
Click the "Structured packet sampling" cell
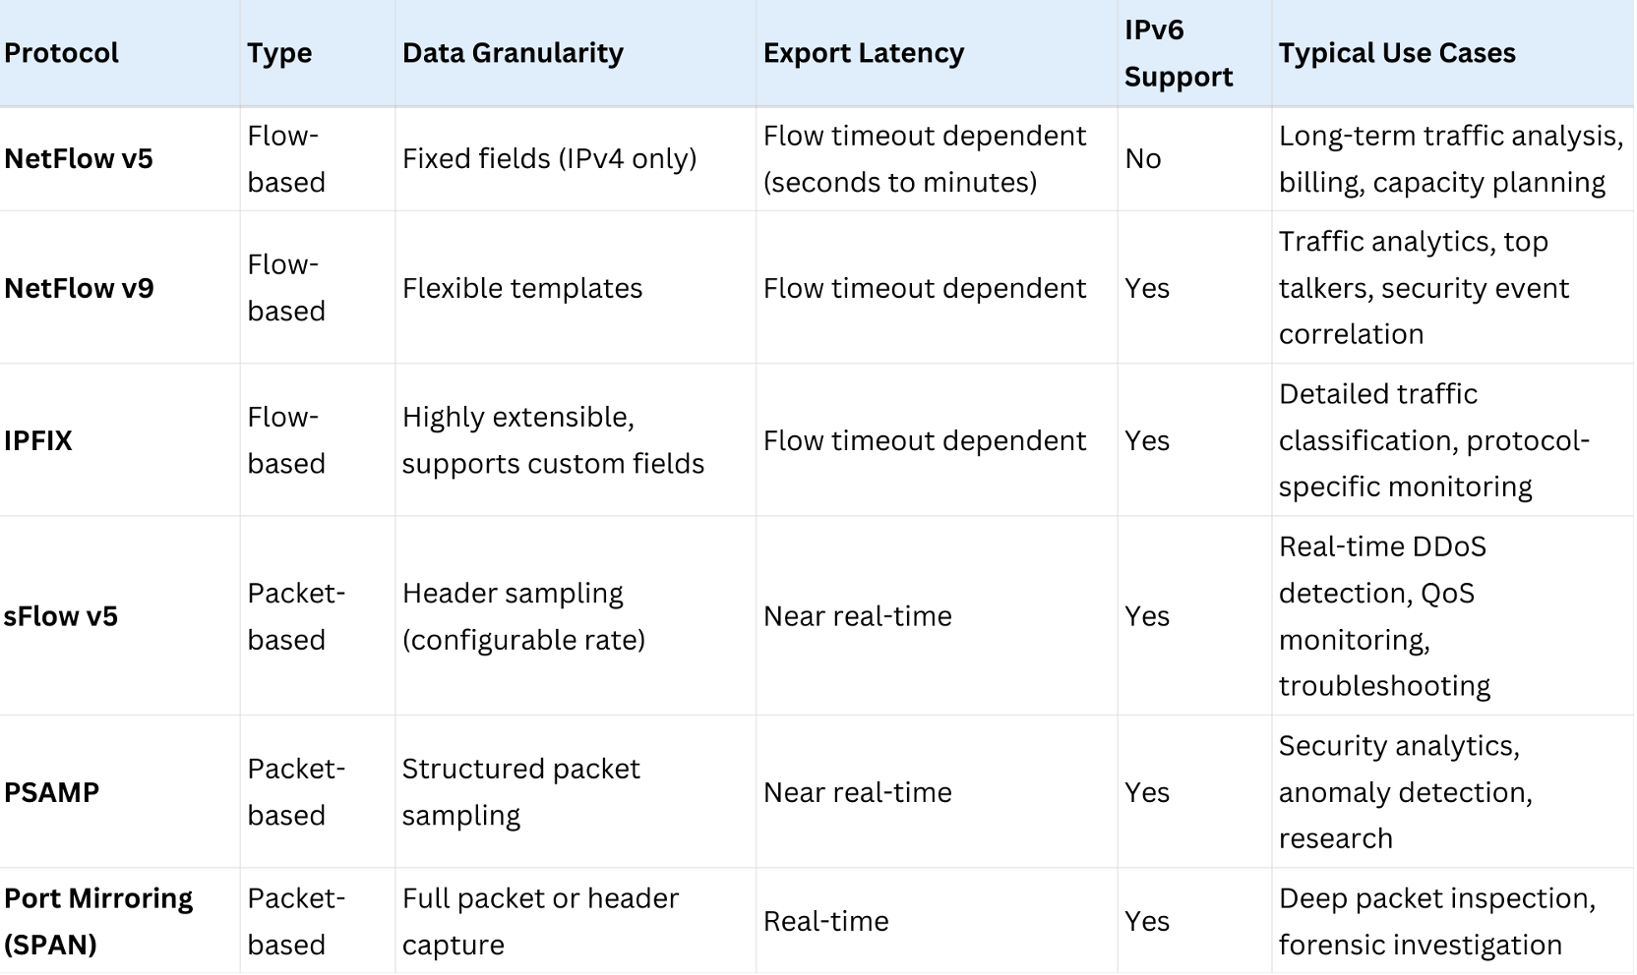[x=520, y=792]
